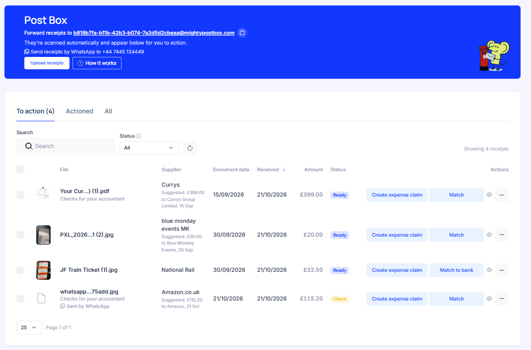Viewport: 531px width, 350px height.
Task: Open the JF Train Ticket thumbnail
Action: tap(43, 270)
